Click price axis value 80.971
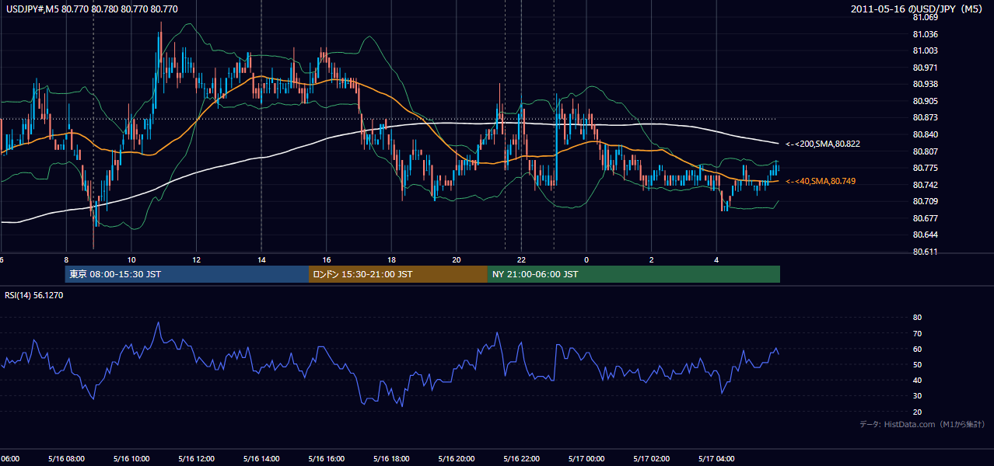Image resolution: width=994 pixels, height=466 pixels. (x=926, y=68)
